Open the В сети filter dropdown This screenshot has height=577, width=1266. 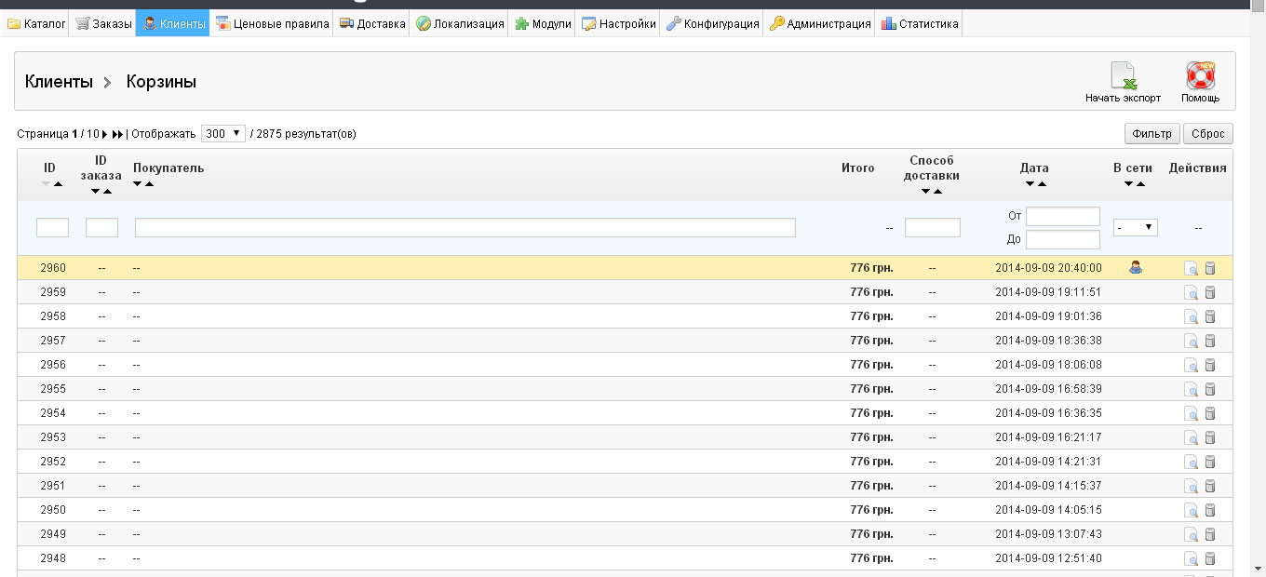tap(1136, 227)
